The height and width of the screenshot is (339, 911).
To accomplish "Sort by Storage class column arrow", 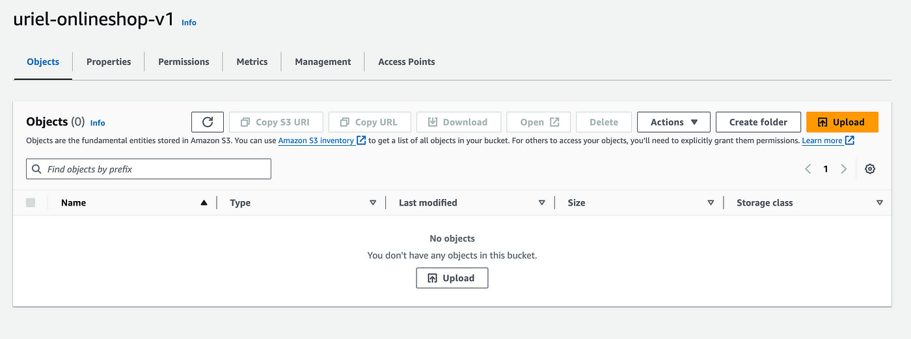I will 880,203.
